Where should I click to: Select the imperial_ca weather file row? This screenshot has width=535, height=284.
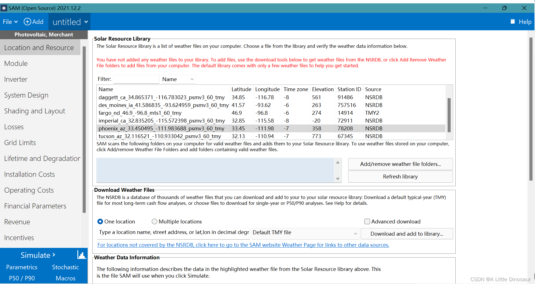(271, 121)
